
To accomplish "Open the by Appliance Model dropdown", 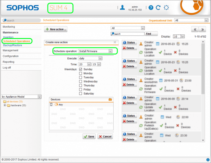I will [21, 97].
